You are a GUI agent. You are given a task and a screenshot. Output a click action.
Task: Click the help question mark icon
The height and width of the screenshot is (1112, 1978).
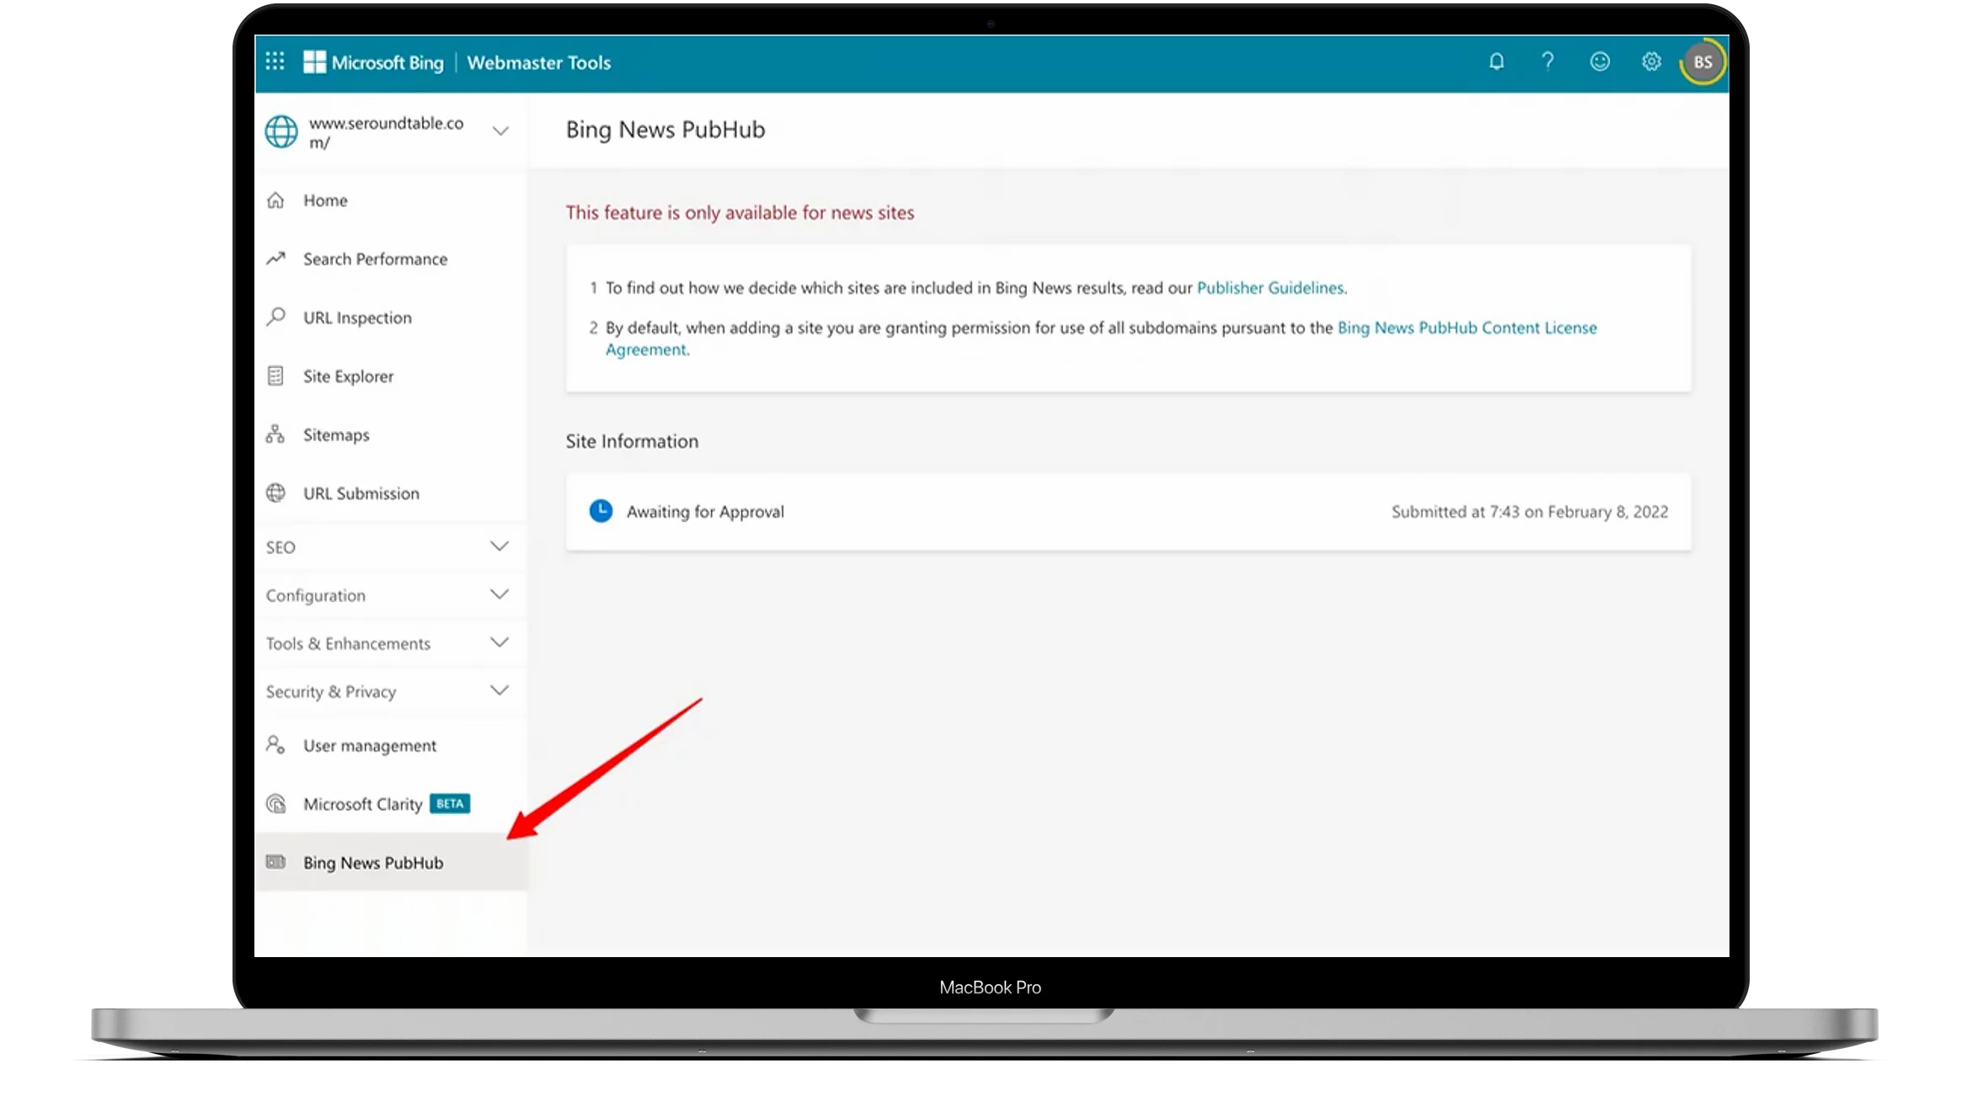[x=1548, y=61]
